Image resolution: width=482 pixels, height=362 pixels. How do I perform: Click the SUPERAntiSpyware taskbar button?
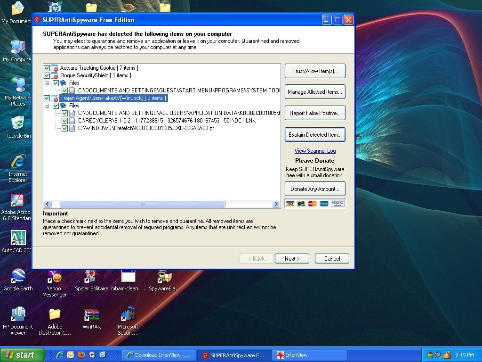pyautogui.click(x=234, y=355)
